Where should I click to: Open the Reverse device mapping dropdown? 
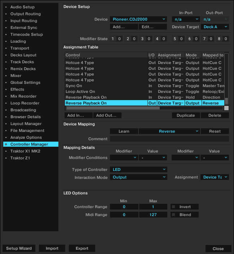(169, 131)
